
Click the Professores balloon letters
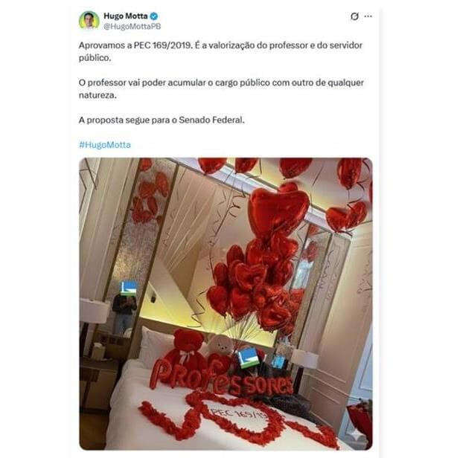pos(221,378)
